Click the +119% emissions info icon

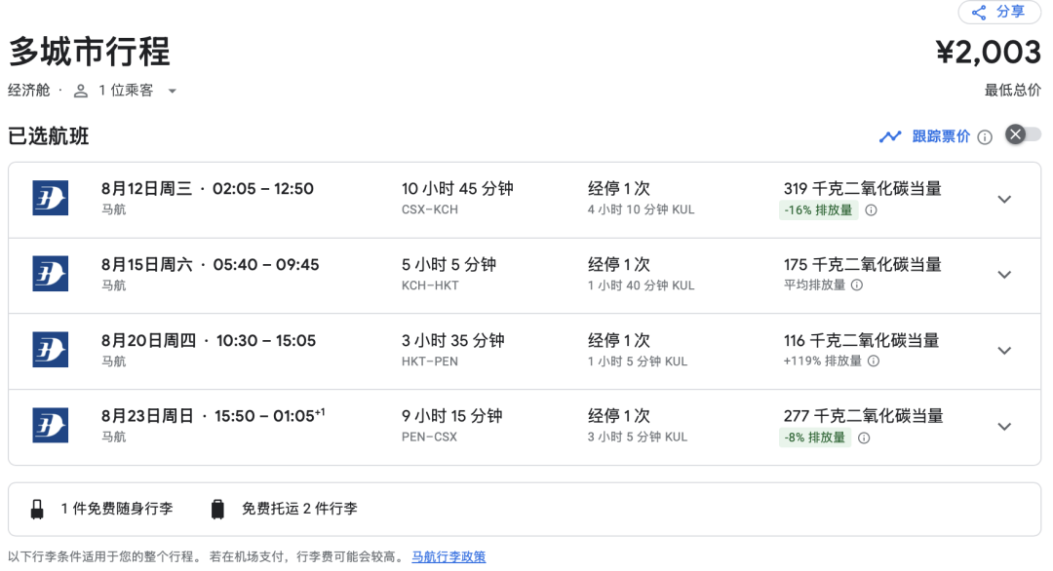click(x=874, y=362)
